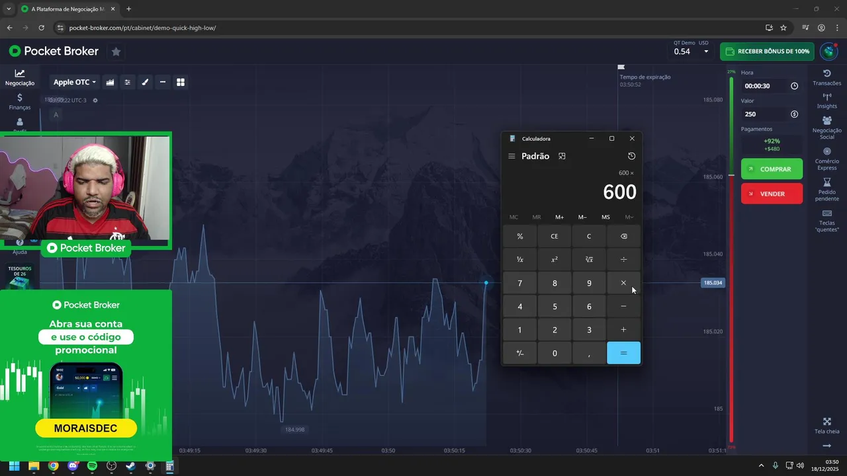Click the COMPRAR buy button

coord(772,169)
